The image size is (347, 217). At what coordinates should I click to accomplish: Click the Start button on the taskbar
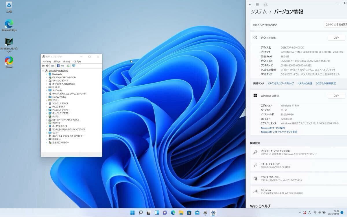click(133, 213)
